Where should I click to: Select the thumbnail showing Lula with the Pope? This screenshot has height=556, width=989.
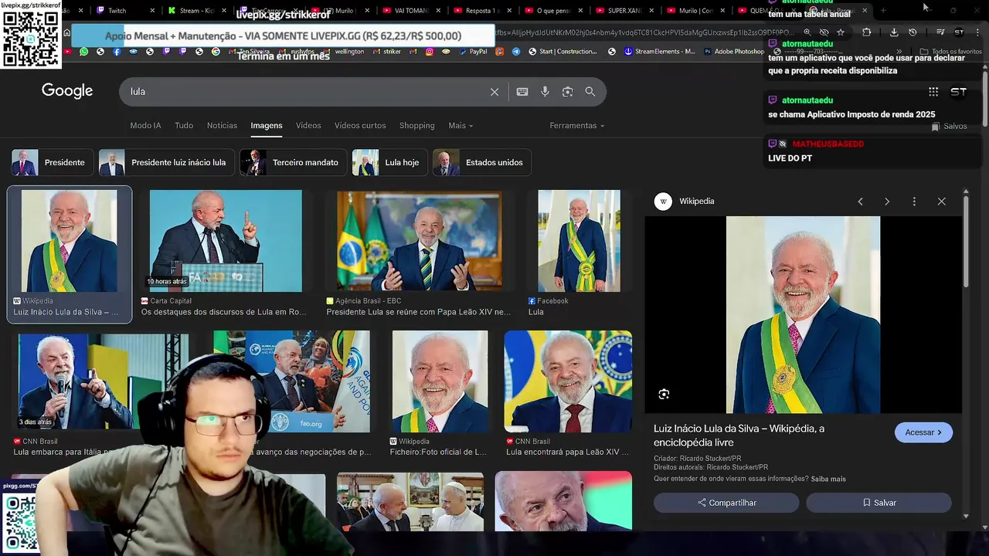[x=410, y=501]
